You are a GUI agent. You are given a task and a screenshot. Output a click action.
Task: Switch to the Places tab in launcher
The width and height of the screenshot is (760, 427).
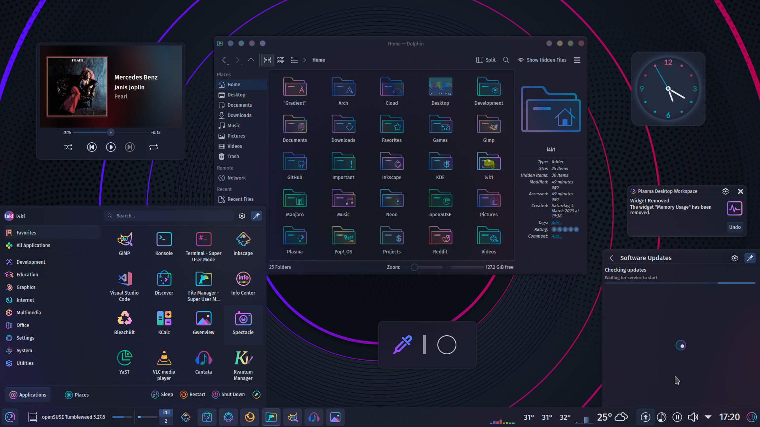[x=77, y=394]
